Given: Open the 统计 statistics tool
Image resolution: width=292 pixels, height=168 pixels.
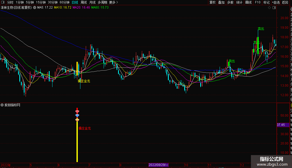Looking at the screenshot, I should point(239,2).
